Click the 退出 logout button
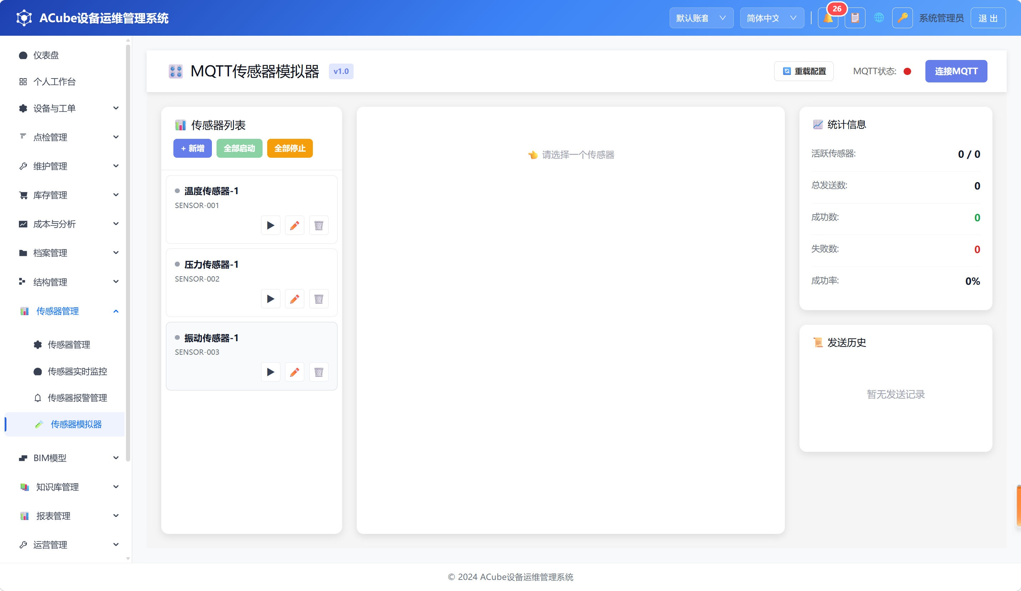The width and height of the screenshot is (1021, 591). pos(988,18)
